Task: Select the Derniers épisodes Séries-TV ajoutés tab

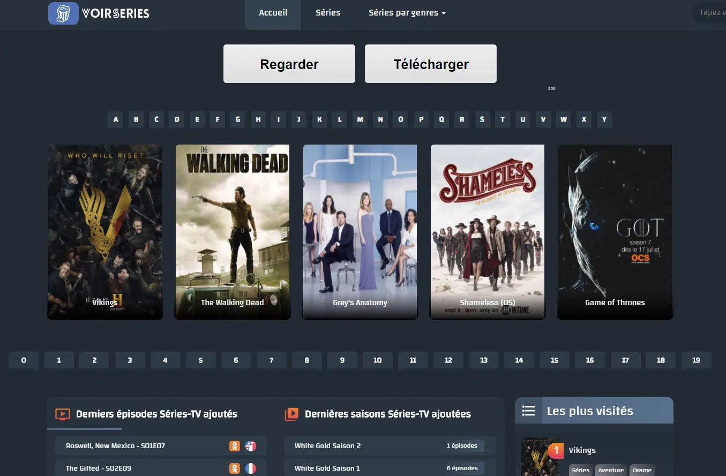Action: click(156, 414)
